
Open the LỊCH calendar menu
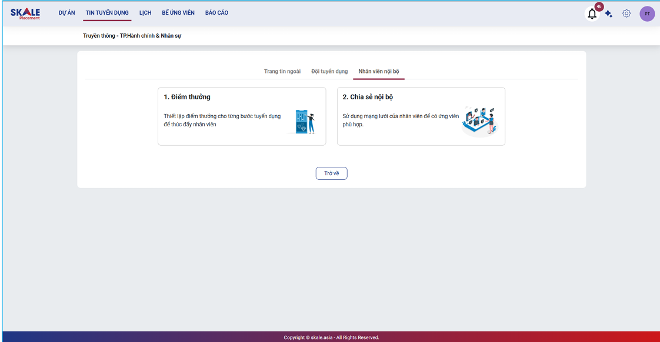pos(145,13)
